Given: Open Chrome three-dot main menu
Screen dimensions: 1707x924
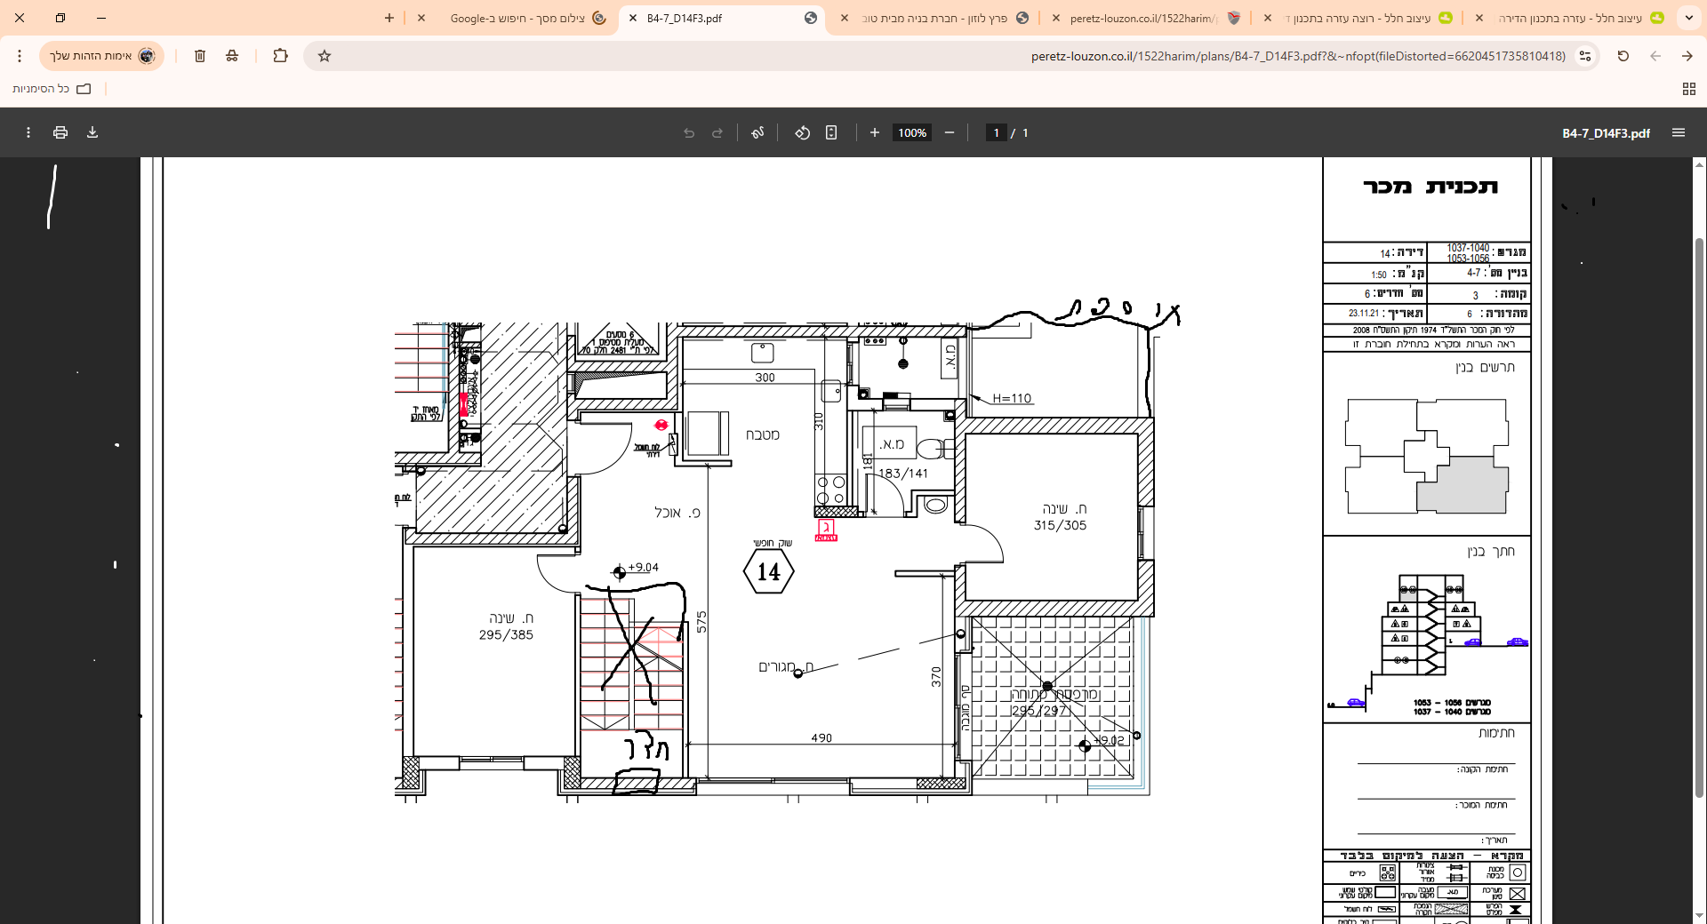Looking at the screenshot, I should (20, 56).
